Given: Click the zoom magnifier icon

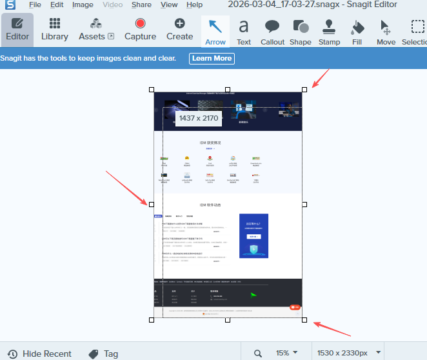Looking at the screenshot, I should (257, 354).
